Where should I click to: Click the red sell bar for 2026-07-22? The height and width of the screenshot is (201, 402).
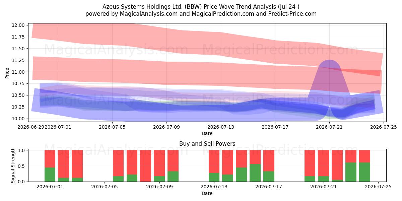tap(337, 165)
